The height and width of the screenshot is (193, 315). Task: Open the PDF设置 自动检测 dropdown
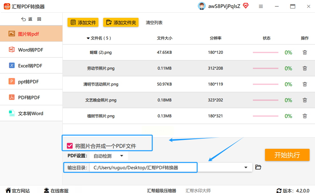click(109, 156)
